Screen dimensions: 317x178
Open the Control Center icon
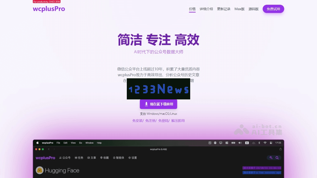271,143
